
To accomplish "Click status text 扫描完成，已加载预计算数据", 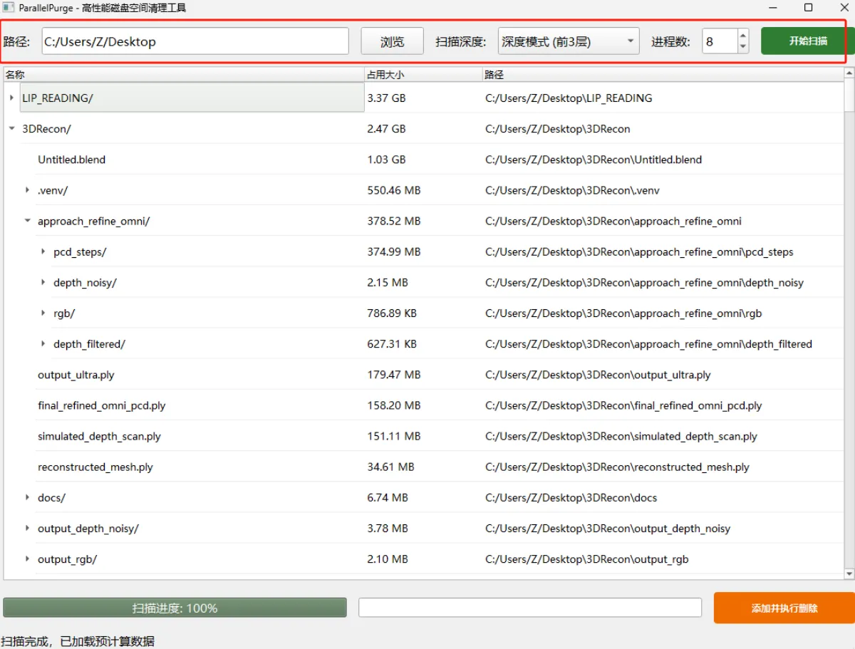I will pyautogui.click(x=78, y=641).
